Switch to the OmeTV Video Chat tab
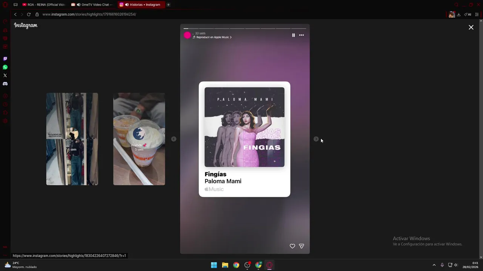 [92, 5]
